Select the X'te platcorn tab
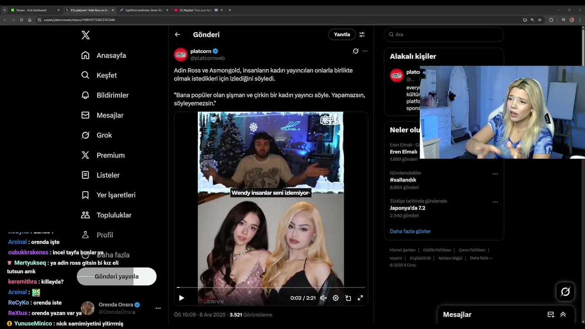 click(89, 10)
